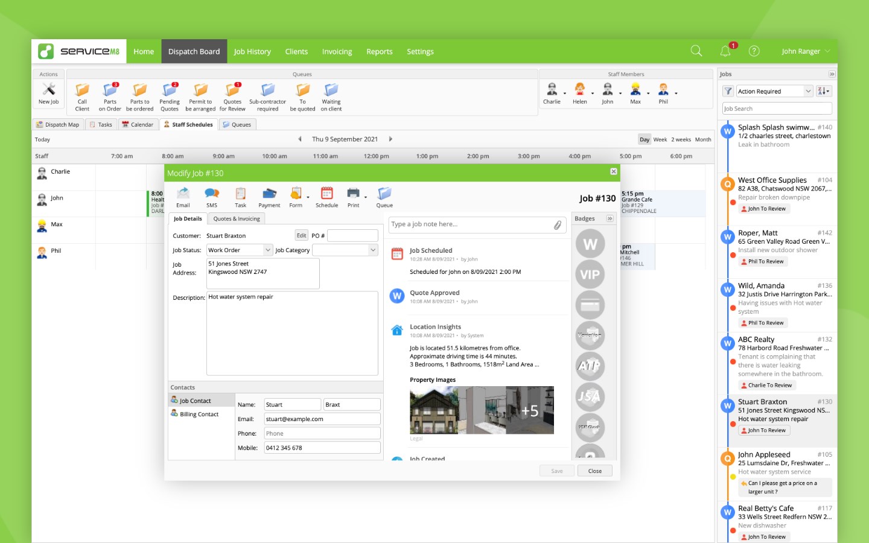The width and height of the screenshot is (869, 543).
Task: Click the search magnifier icon
Action: 696,51
